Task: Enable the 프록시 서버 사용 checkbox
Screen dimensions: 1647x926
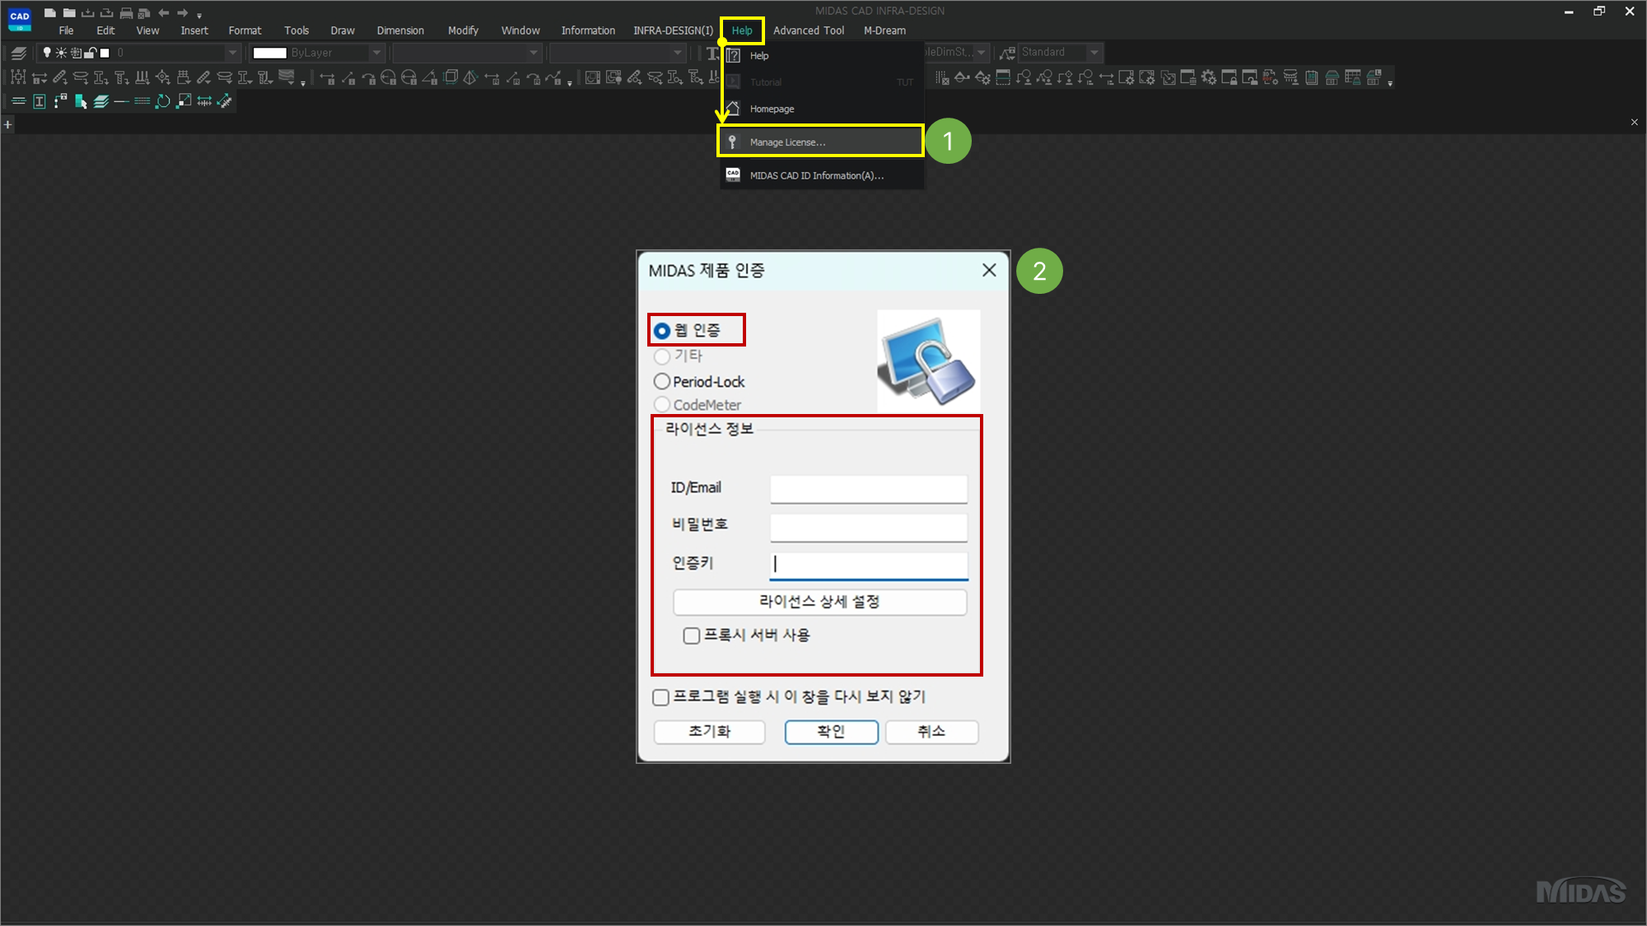Action: 692,635
